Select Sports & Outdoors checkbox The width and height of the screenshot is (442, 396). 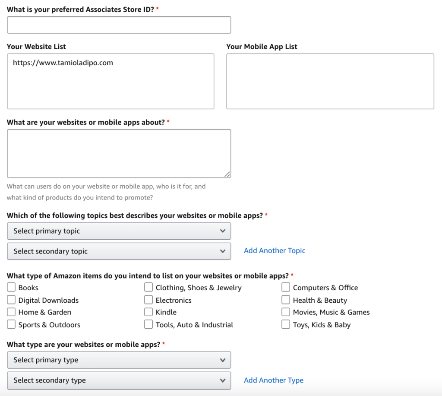[x=11, y=324]
